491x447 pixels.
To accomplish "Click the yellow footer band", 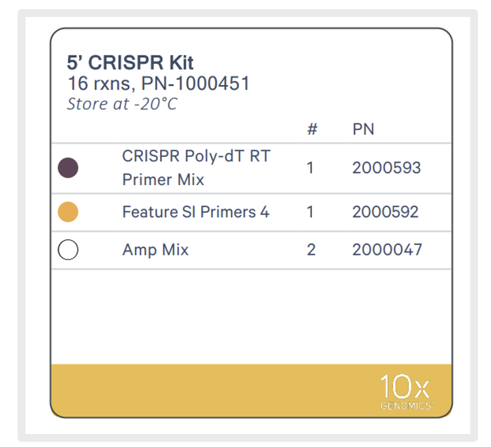I will tap(251, 391).
